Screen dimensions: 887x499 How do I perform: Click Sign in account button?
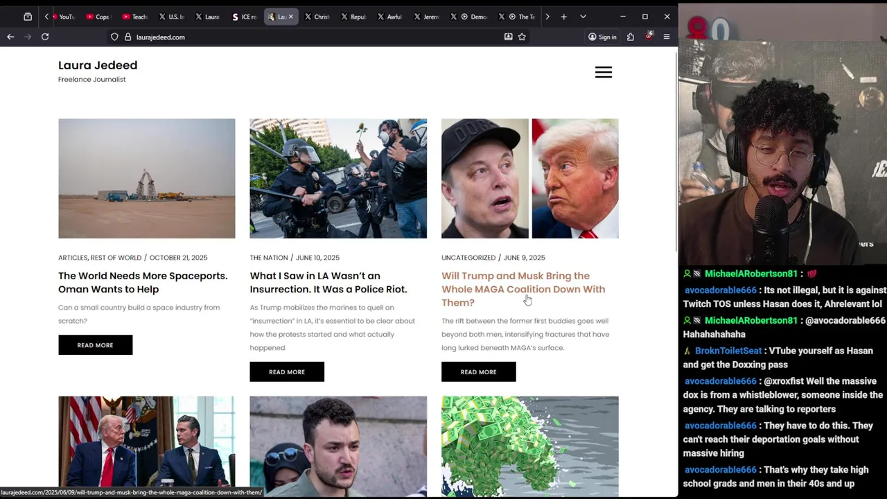coord(602,37)
